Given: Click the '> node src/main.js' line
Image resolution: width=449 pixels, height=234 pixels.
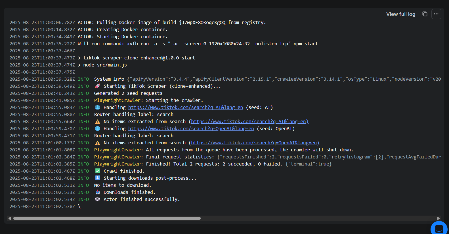Looking at the screenshot, I should [102, 65].
